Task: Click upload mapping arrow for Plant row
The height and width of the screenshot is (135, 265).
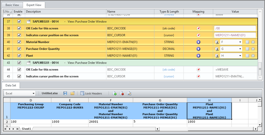Action: (x=198, y=56)
